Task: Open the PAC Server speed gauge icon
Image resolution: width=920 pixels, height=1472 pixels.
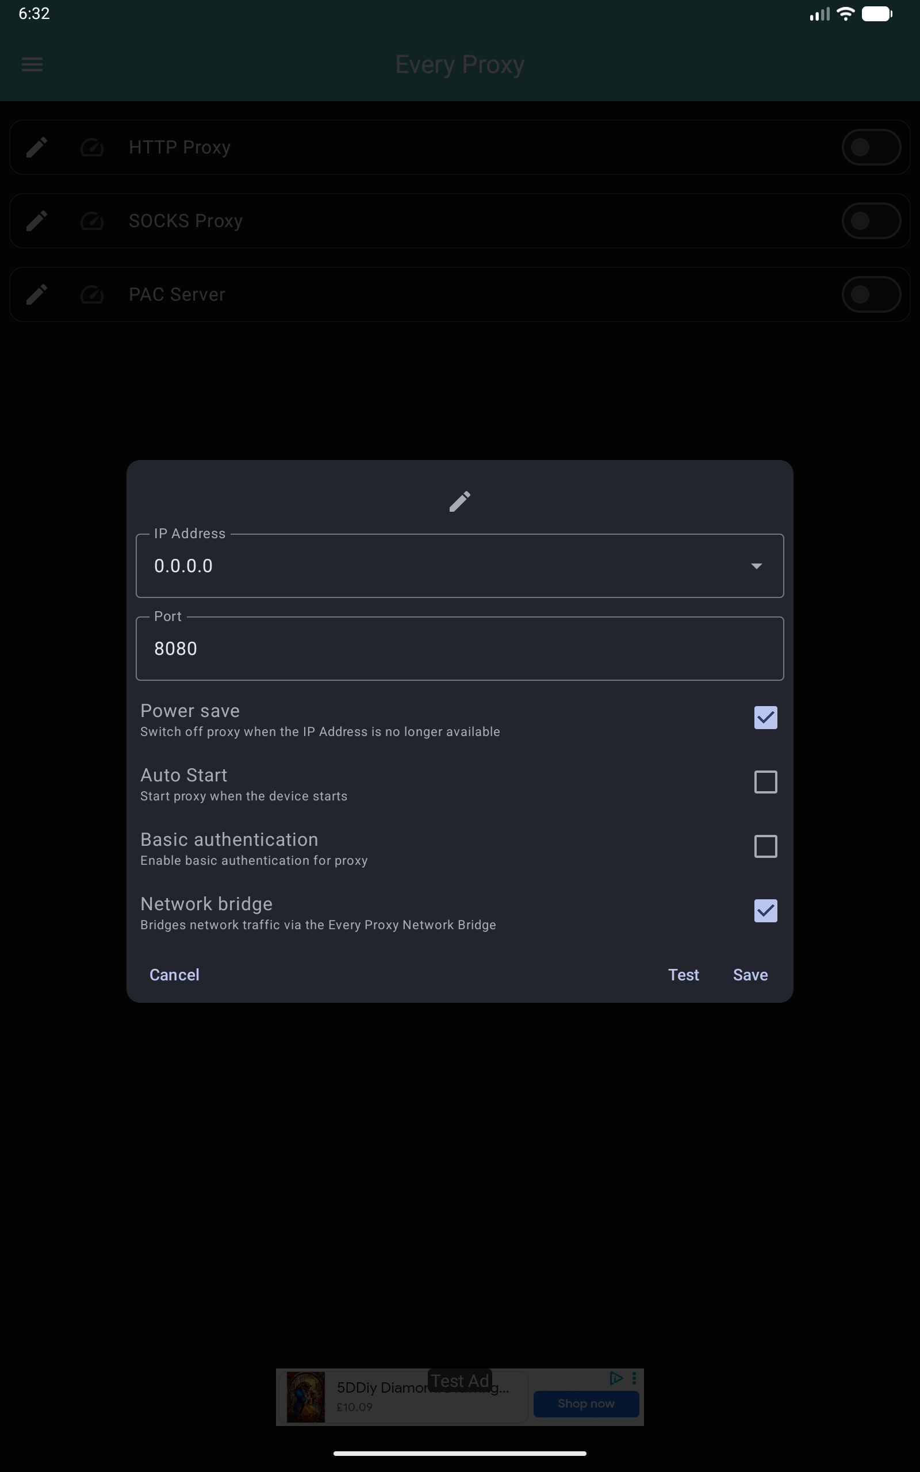Action: tap(92, 294)
